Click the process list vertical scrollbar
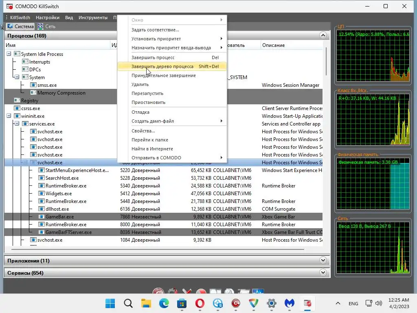 (x=326, y=62)
